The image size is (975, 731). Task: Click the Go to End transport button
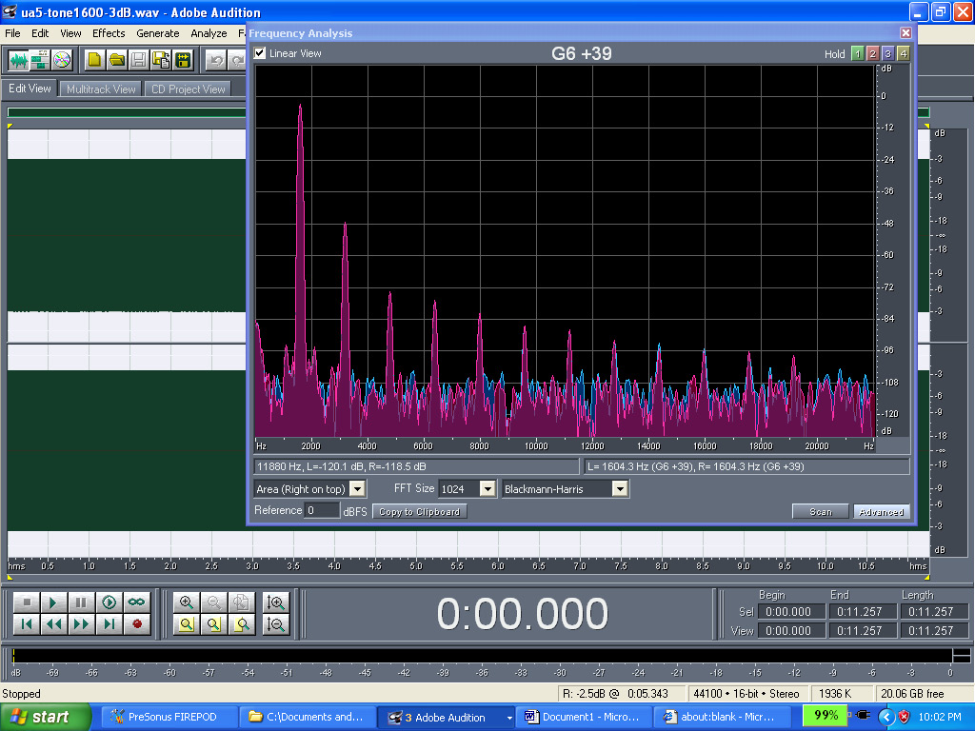pyautogui.click(x=109, y=624)
